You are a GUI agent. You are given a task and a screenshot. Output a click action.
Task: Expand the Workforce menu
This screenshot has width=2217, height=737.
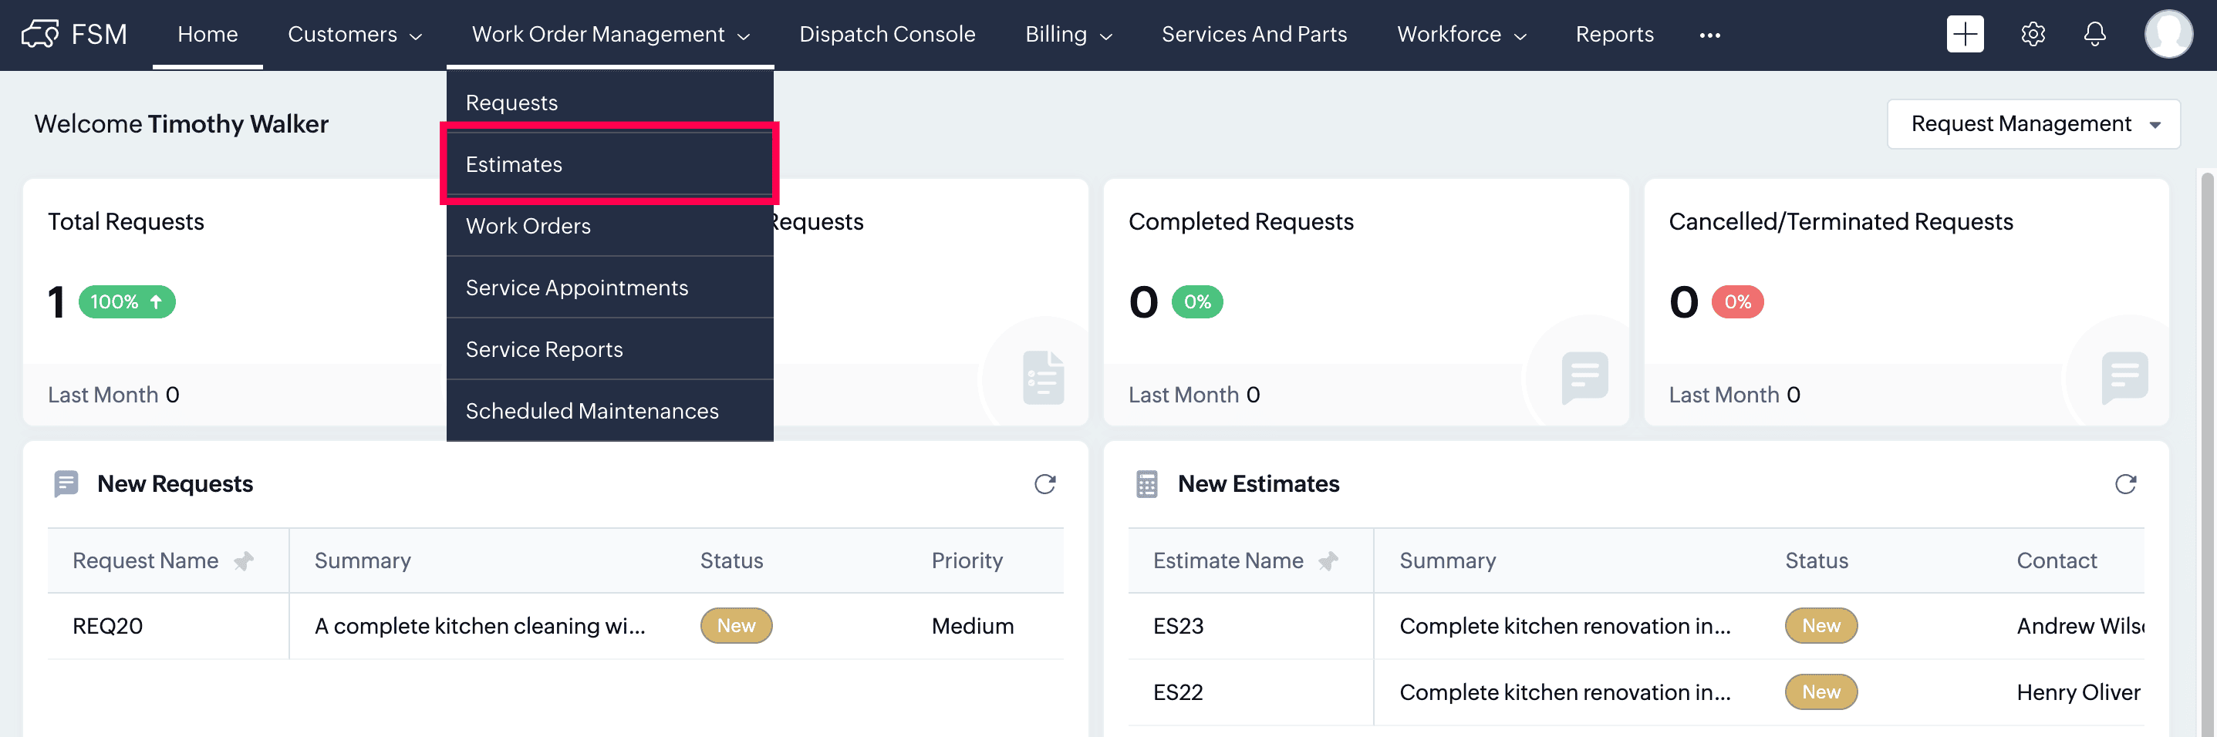(1461, 35)
